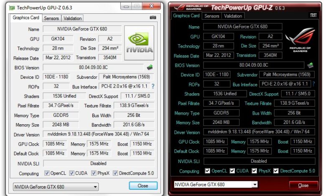Switch to Sensors tab in ROG window
Screen dimensions: 326x196
(211, 16)
